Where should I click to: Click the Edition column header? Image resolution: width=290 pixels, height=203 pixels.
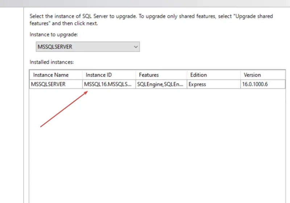pos(199,75)
